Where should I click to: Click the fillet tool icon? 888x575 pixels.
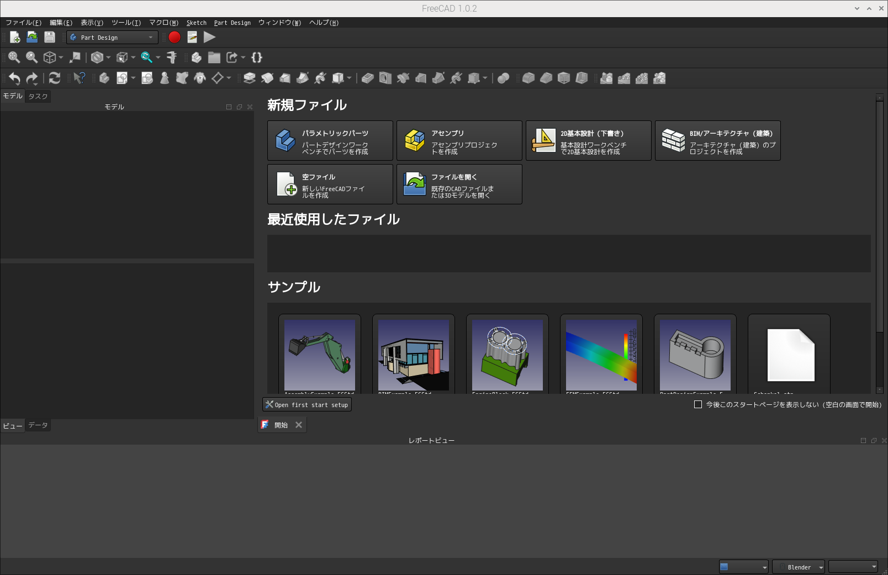[x=528, y=78]
